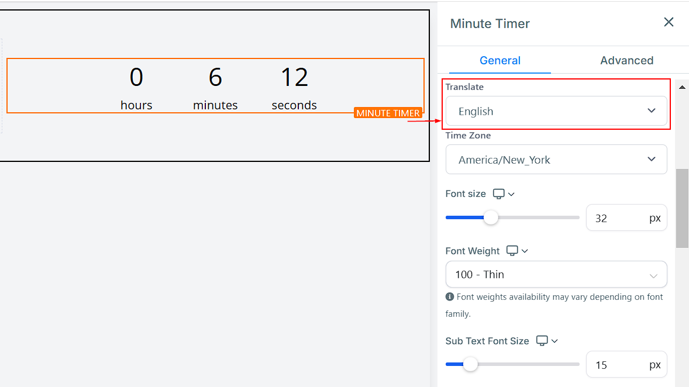This screenshot has height=387, width=689.
Task: Close the Minute Timer panel
Action: tap(669, 22)
